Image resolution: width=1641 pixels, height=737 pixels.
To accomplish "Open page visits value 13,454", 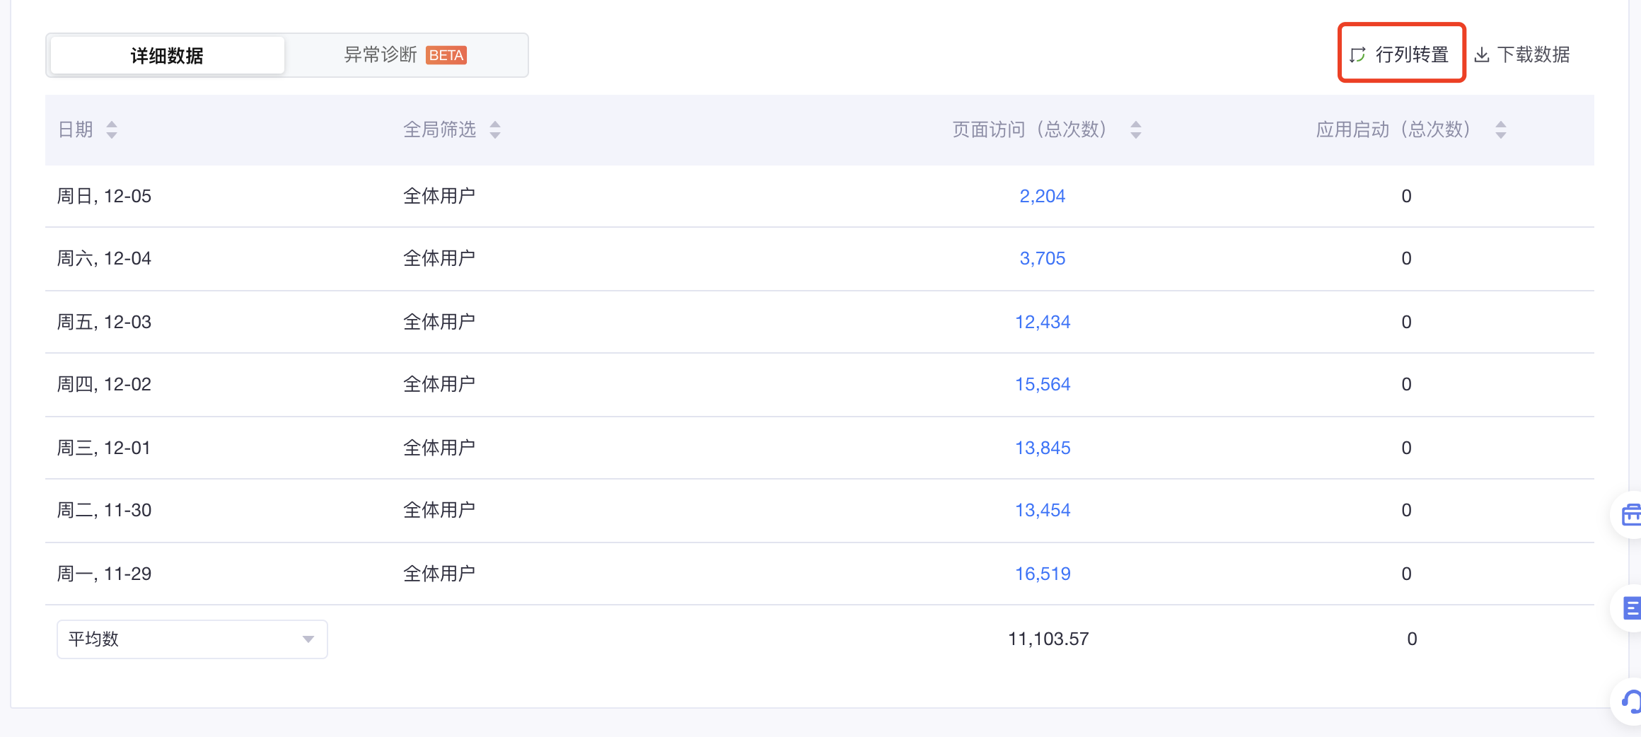I will (x=1043, y=510).
